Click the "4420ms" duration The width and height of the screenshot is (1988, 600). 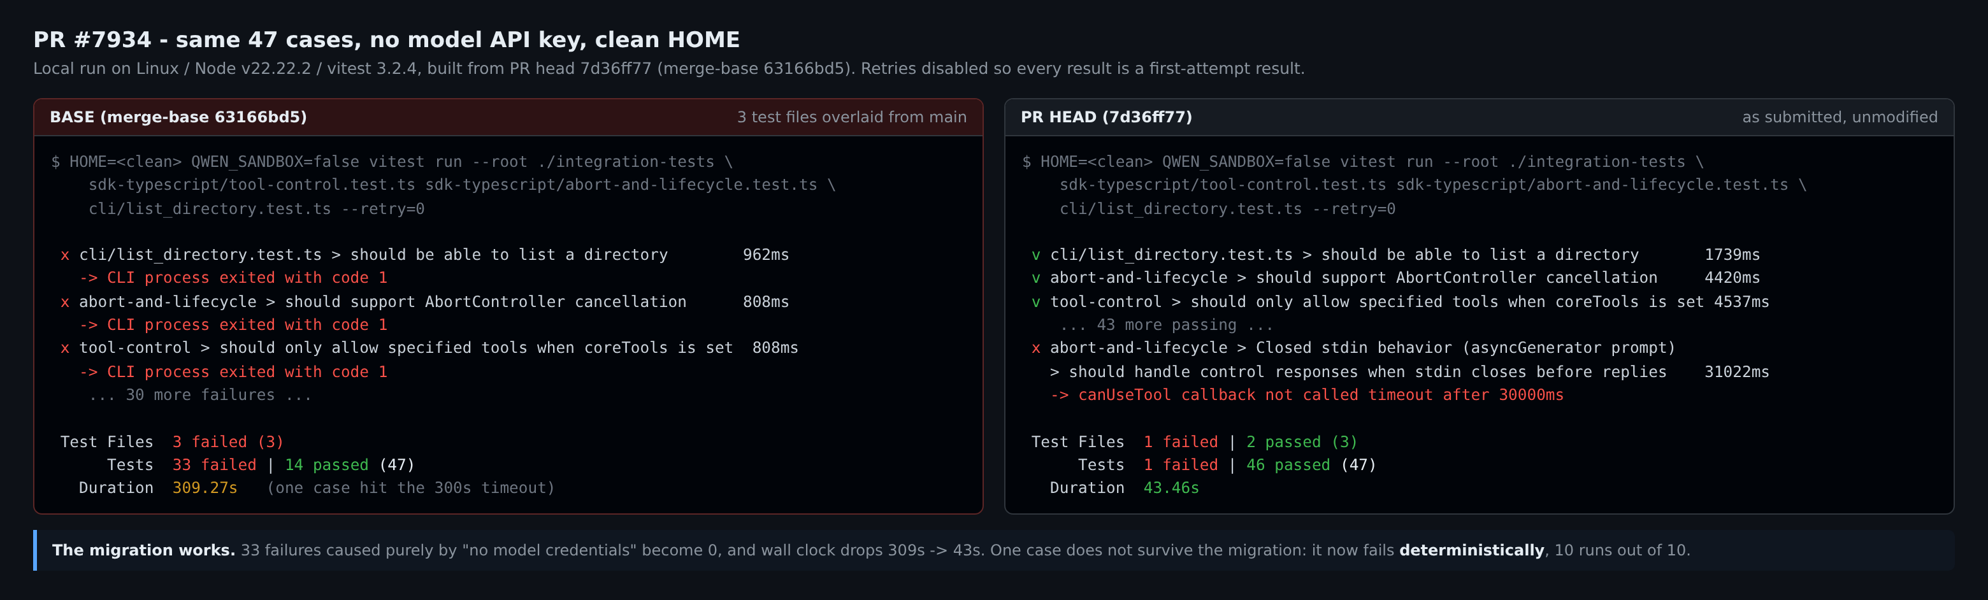click(x=1732, y=278)
